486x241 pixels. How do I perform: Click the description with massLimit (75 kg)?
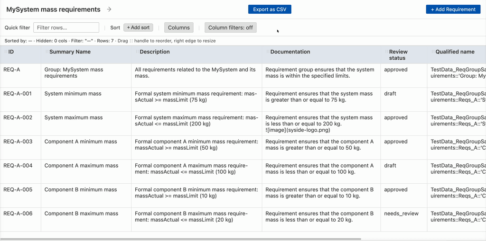coord(197,99)
